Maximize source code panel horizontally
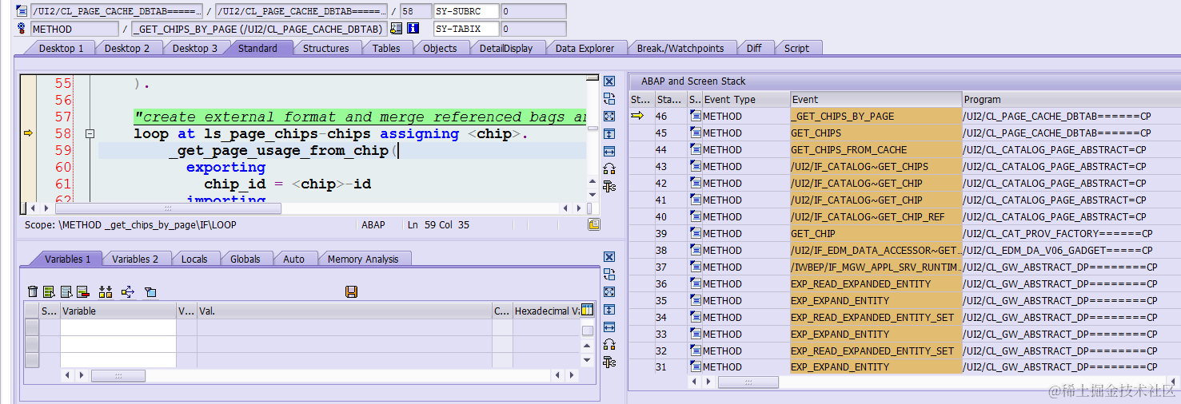The image size is (1181, 404). (609, 152)
